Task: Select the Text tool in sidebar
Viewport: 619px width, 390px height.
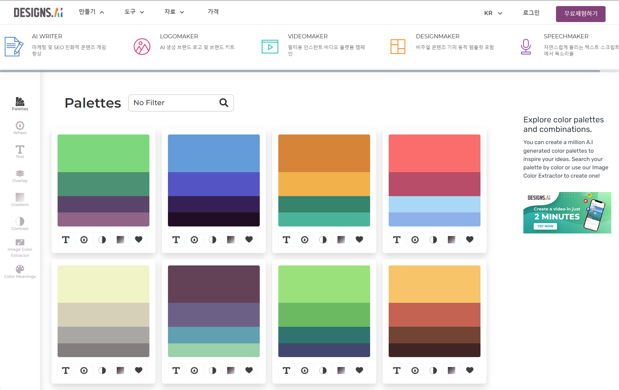Action: coord(20,152)
